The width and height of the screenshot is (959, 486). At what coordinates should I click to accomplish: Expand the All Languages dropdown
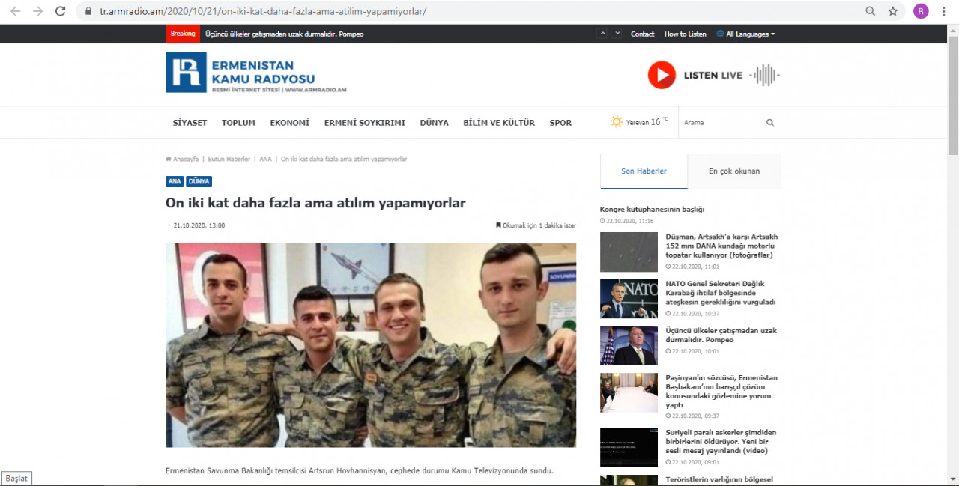(x=745, y=34)
